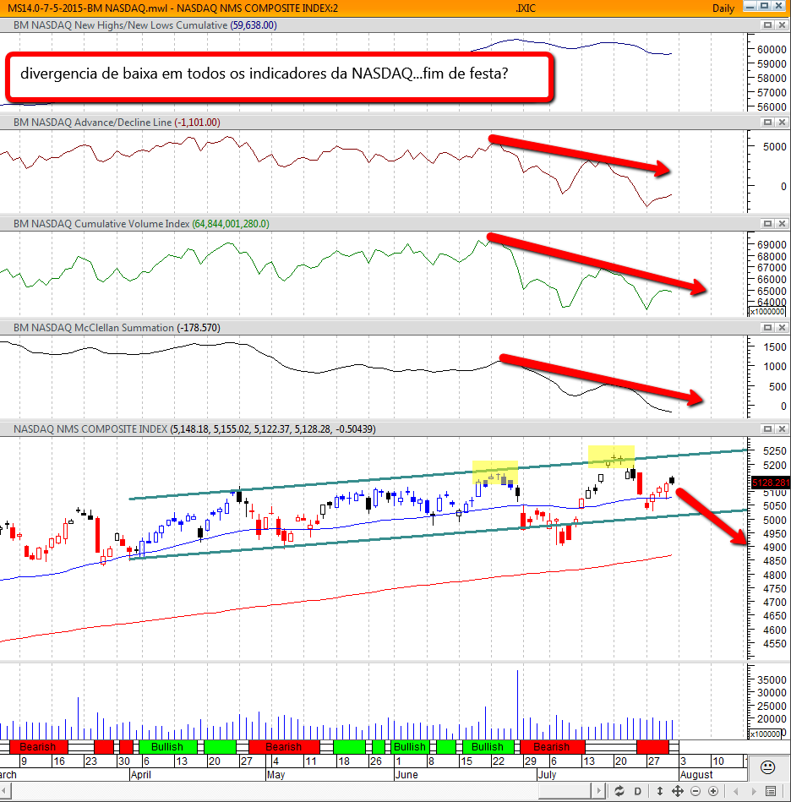
Task: Select the NASDAQ NMS COMPOSITE INDEX panel title
Action: (90, 428)
